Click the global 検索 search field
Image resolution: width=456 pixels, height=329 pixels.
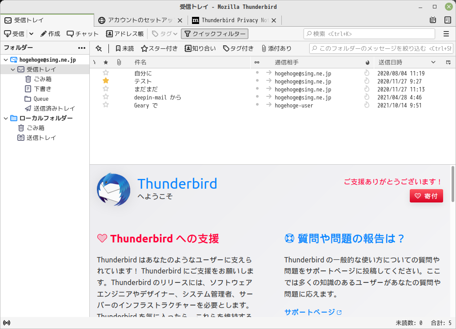tap(369, 34)
